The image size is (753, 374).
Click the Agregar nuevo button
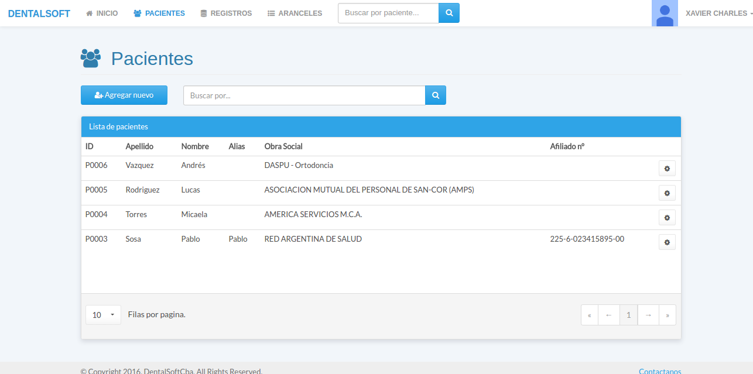(x=124, y=95)
